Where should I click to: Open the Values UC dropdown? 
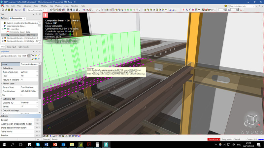coord(37,106)
